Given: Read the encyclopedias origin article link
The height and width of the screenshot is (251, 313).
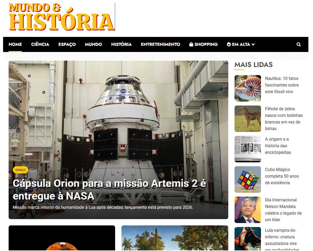Looking at the screenshot, I should tap(278, 146).
